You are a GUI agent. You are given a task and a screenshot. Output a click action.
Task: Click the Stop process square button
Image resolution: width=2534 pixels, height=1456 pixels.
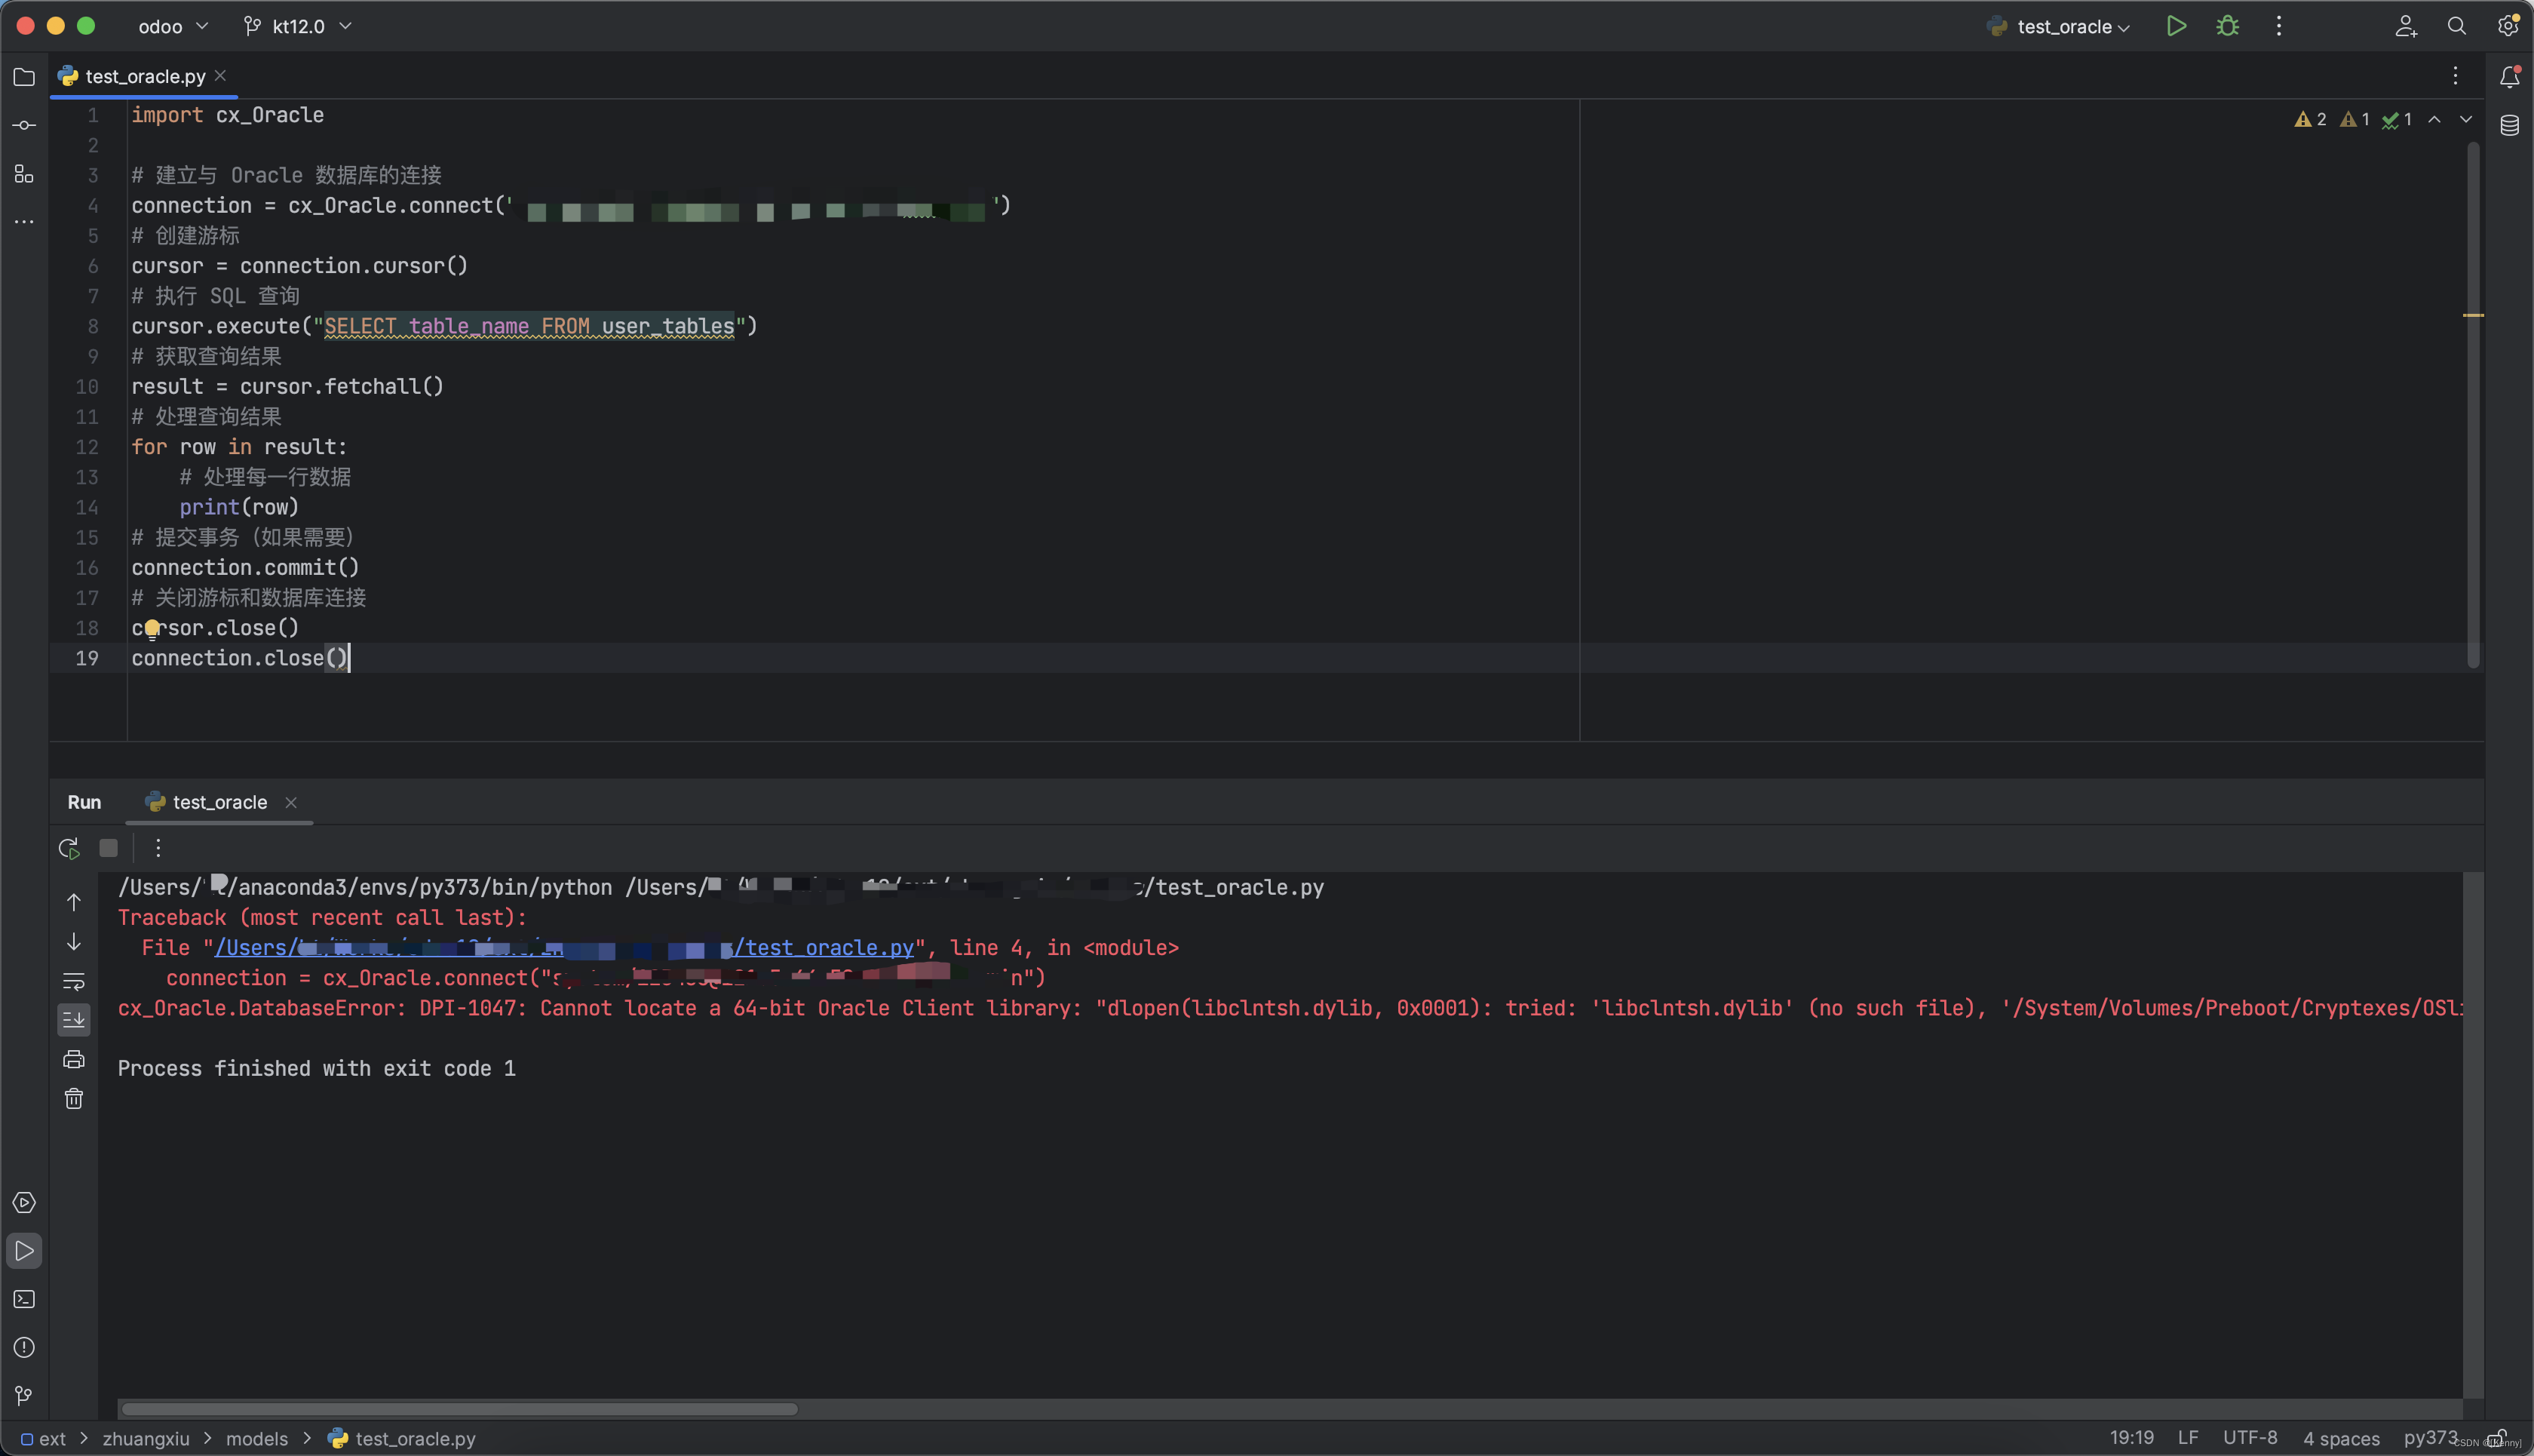tap(109, 848)
